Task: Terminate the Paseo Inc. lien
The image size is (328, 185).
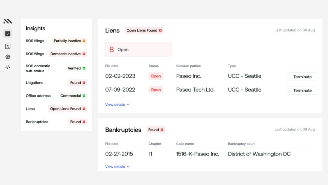Action: pos(302,77)
